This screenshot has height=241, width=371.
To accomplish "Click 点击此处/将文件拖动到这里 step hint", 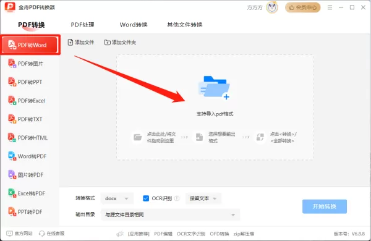I will [x=161, y=137].
